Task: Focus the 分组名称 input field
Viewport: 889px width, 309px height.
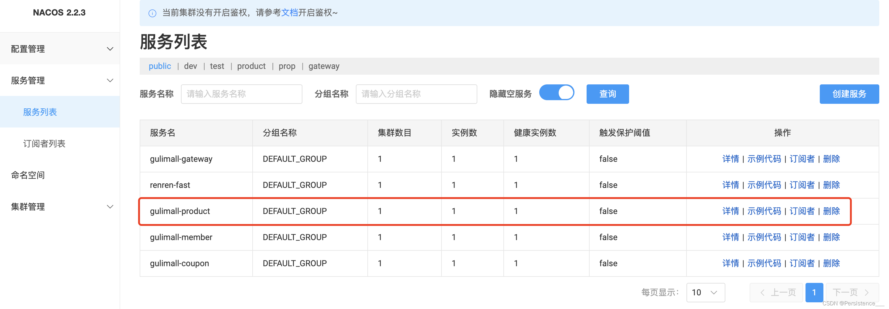Action: pos(416,94)
